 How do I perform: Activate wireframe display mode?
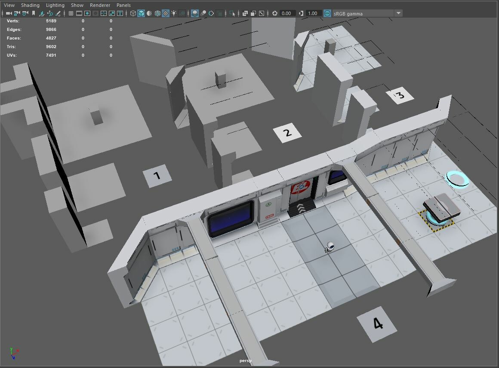pyautogui.click(x=133, y=13)
